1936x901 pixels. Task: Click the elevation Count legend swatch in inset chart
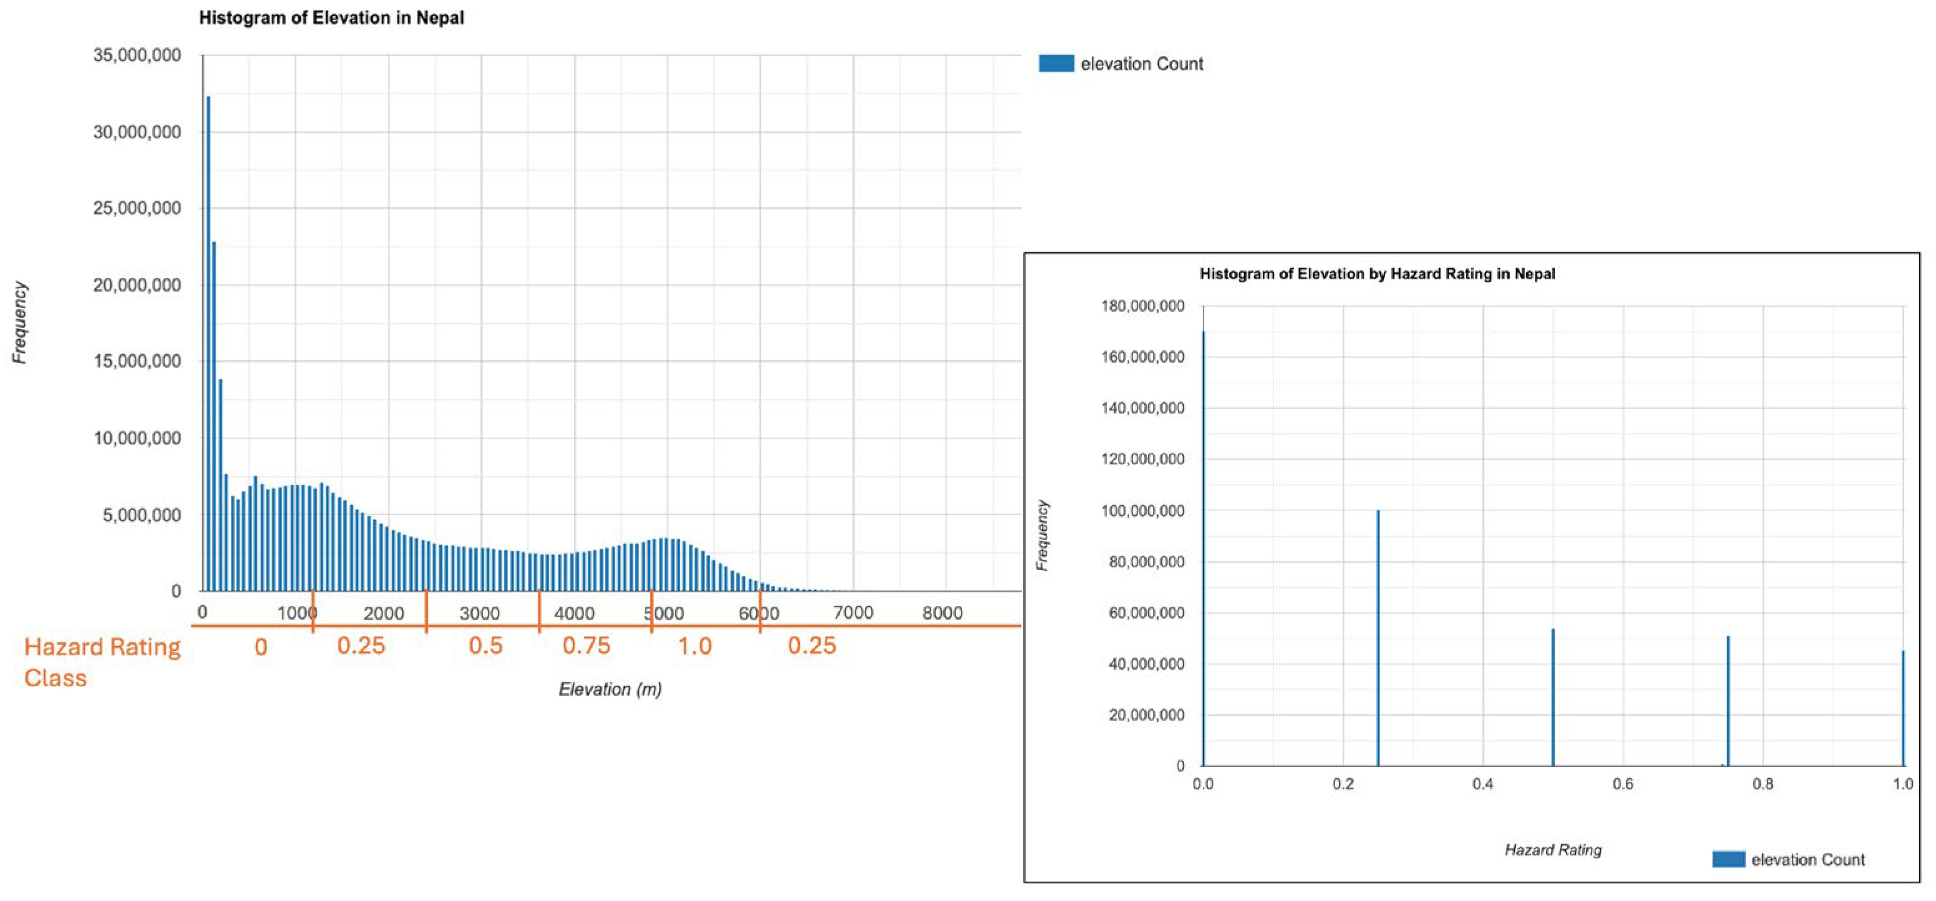1728,859
